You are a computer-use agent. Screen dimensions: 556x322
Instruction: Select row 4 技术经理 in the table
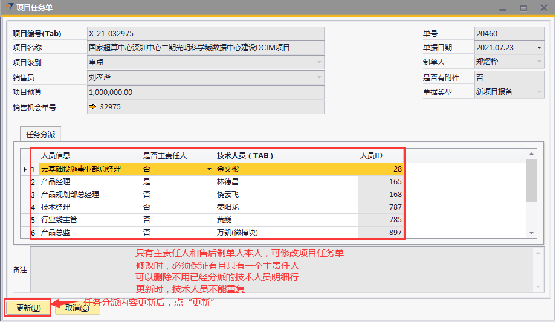pos(90,207)
